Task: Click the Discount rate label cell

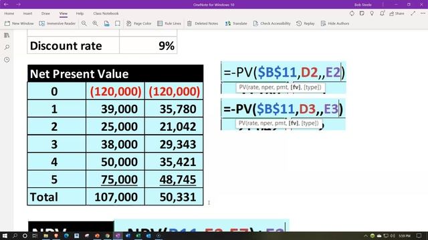Action: [x=73, y=45]
